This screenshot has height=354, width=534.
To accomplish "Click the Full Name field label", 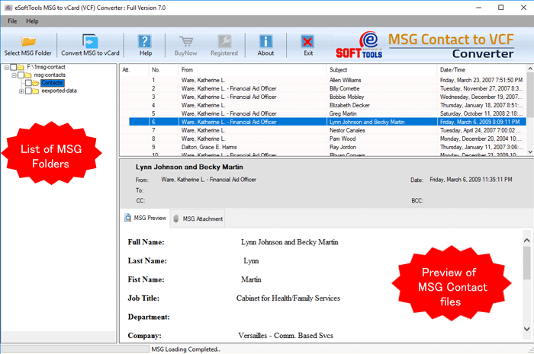I will [x=146, y=242].
